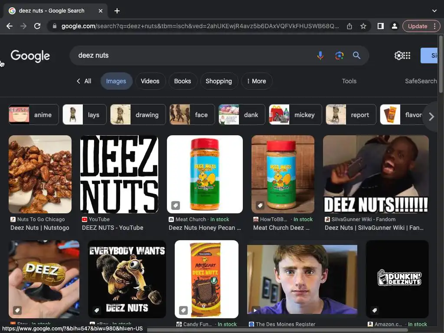Switch to the All results tab
444x333 pixels.
click(84, 81)
